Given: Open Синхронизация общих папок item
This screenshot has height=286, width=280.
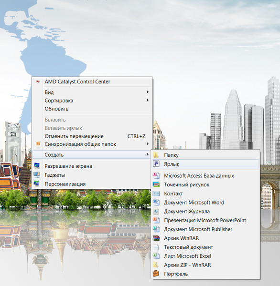Looking at the screenshot, I should 92,144.
